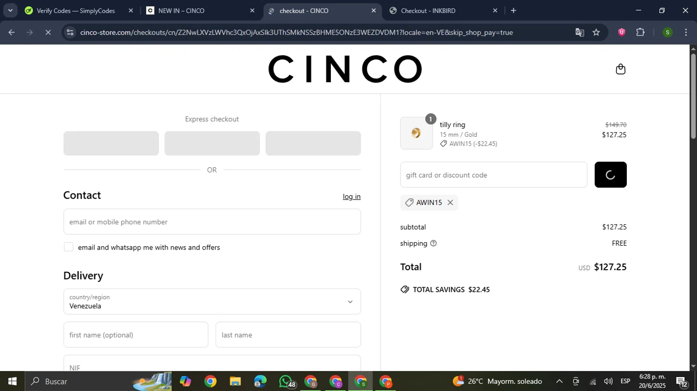Viewport: 697px width, 391px height.
Task: Click the email or mobile phone number field
Action: [x=212, y=222]
